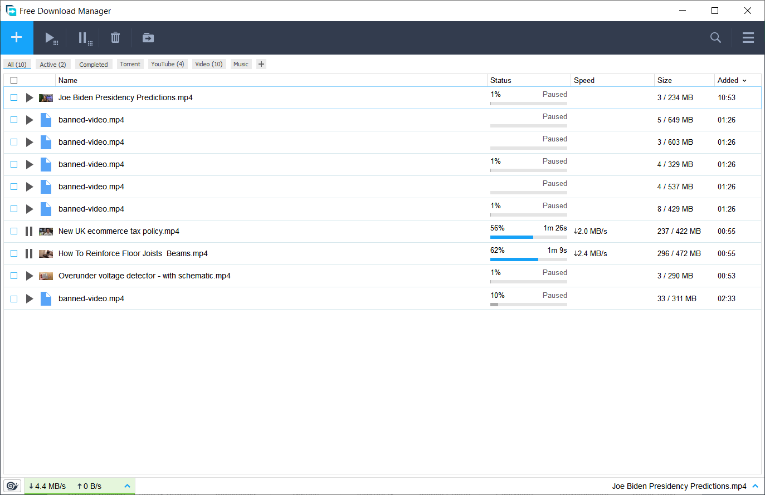Check the box for 603 MB banned-video.mp4

click(14, 142)
